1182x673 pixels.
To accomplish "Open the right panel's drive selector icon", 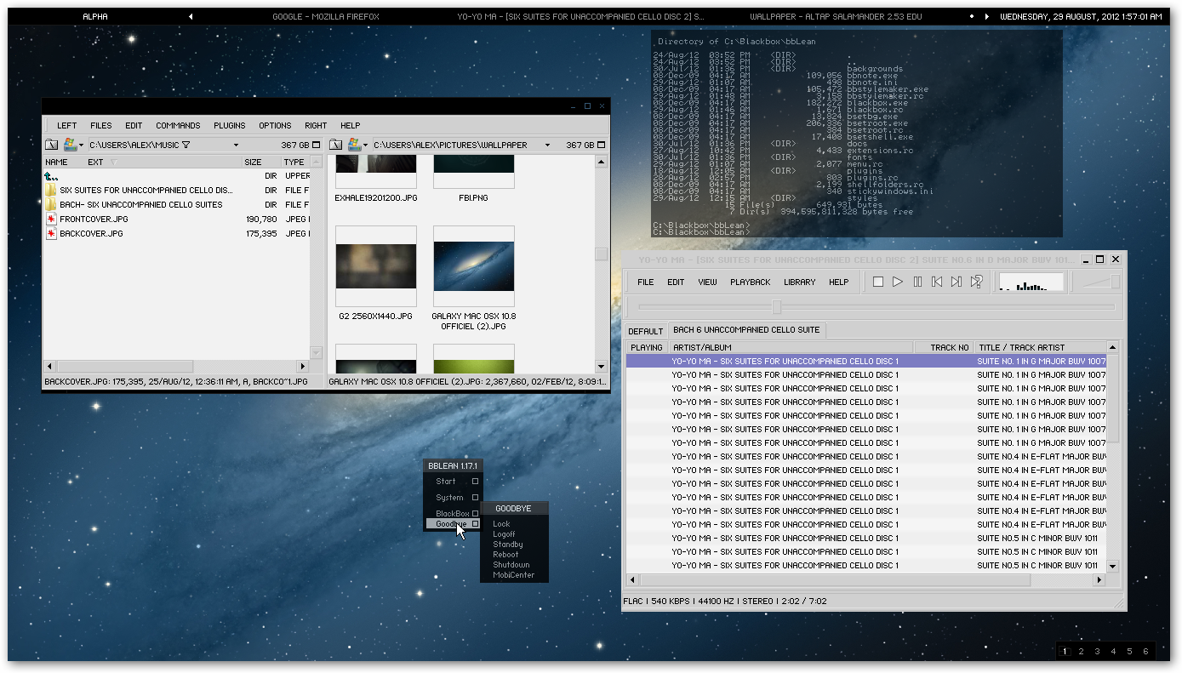I will pyautogui.click(x=355, y=145).
